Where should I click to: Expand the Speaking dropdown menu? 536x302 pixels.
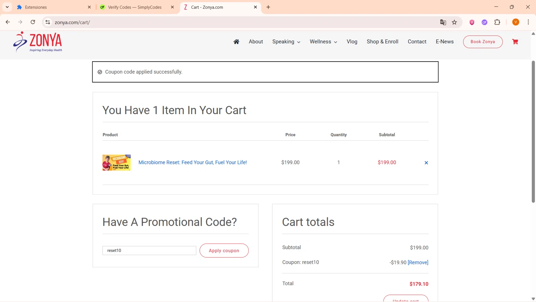click(x=286, y=42)
